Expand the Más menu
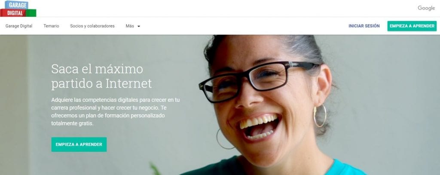 click(133, 26)
